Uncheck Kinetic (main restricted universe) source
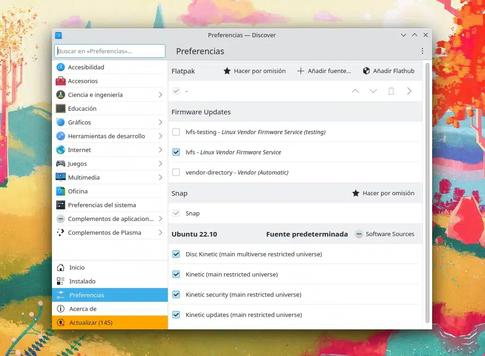The image size is (485, 356). coord(176,274)
